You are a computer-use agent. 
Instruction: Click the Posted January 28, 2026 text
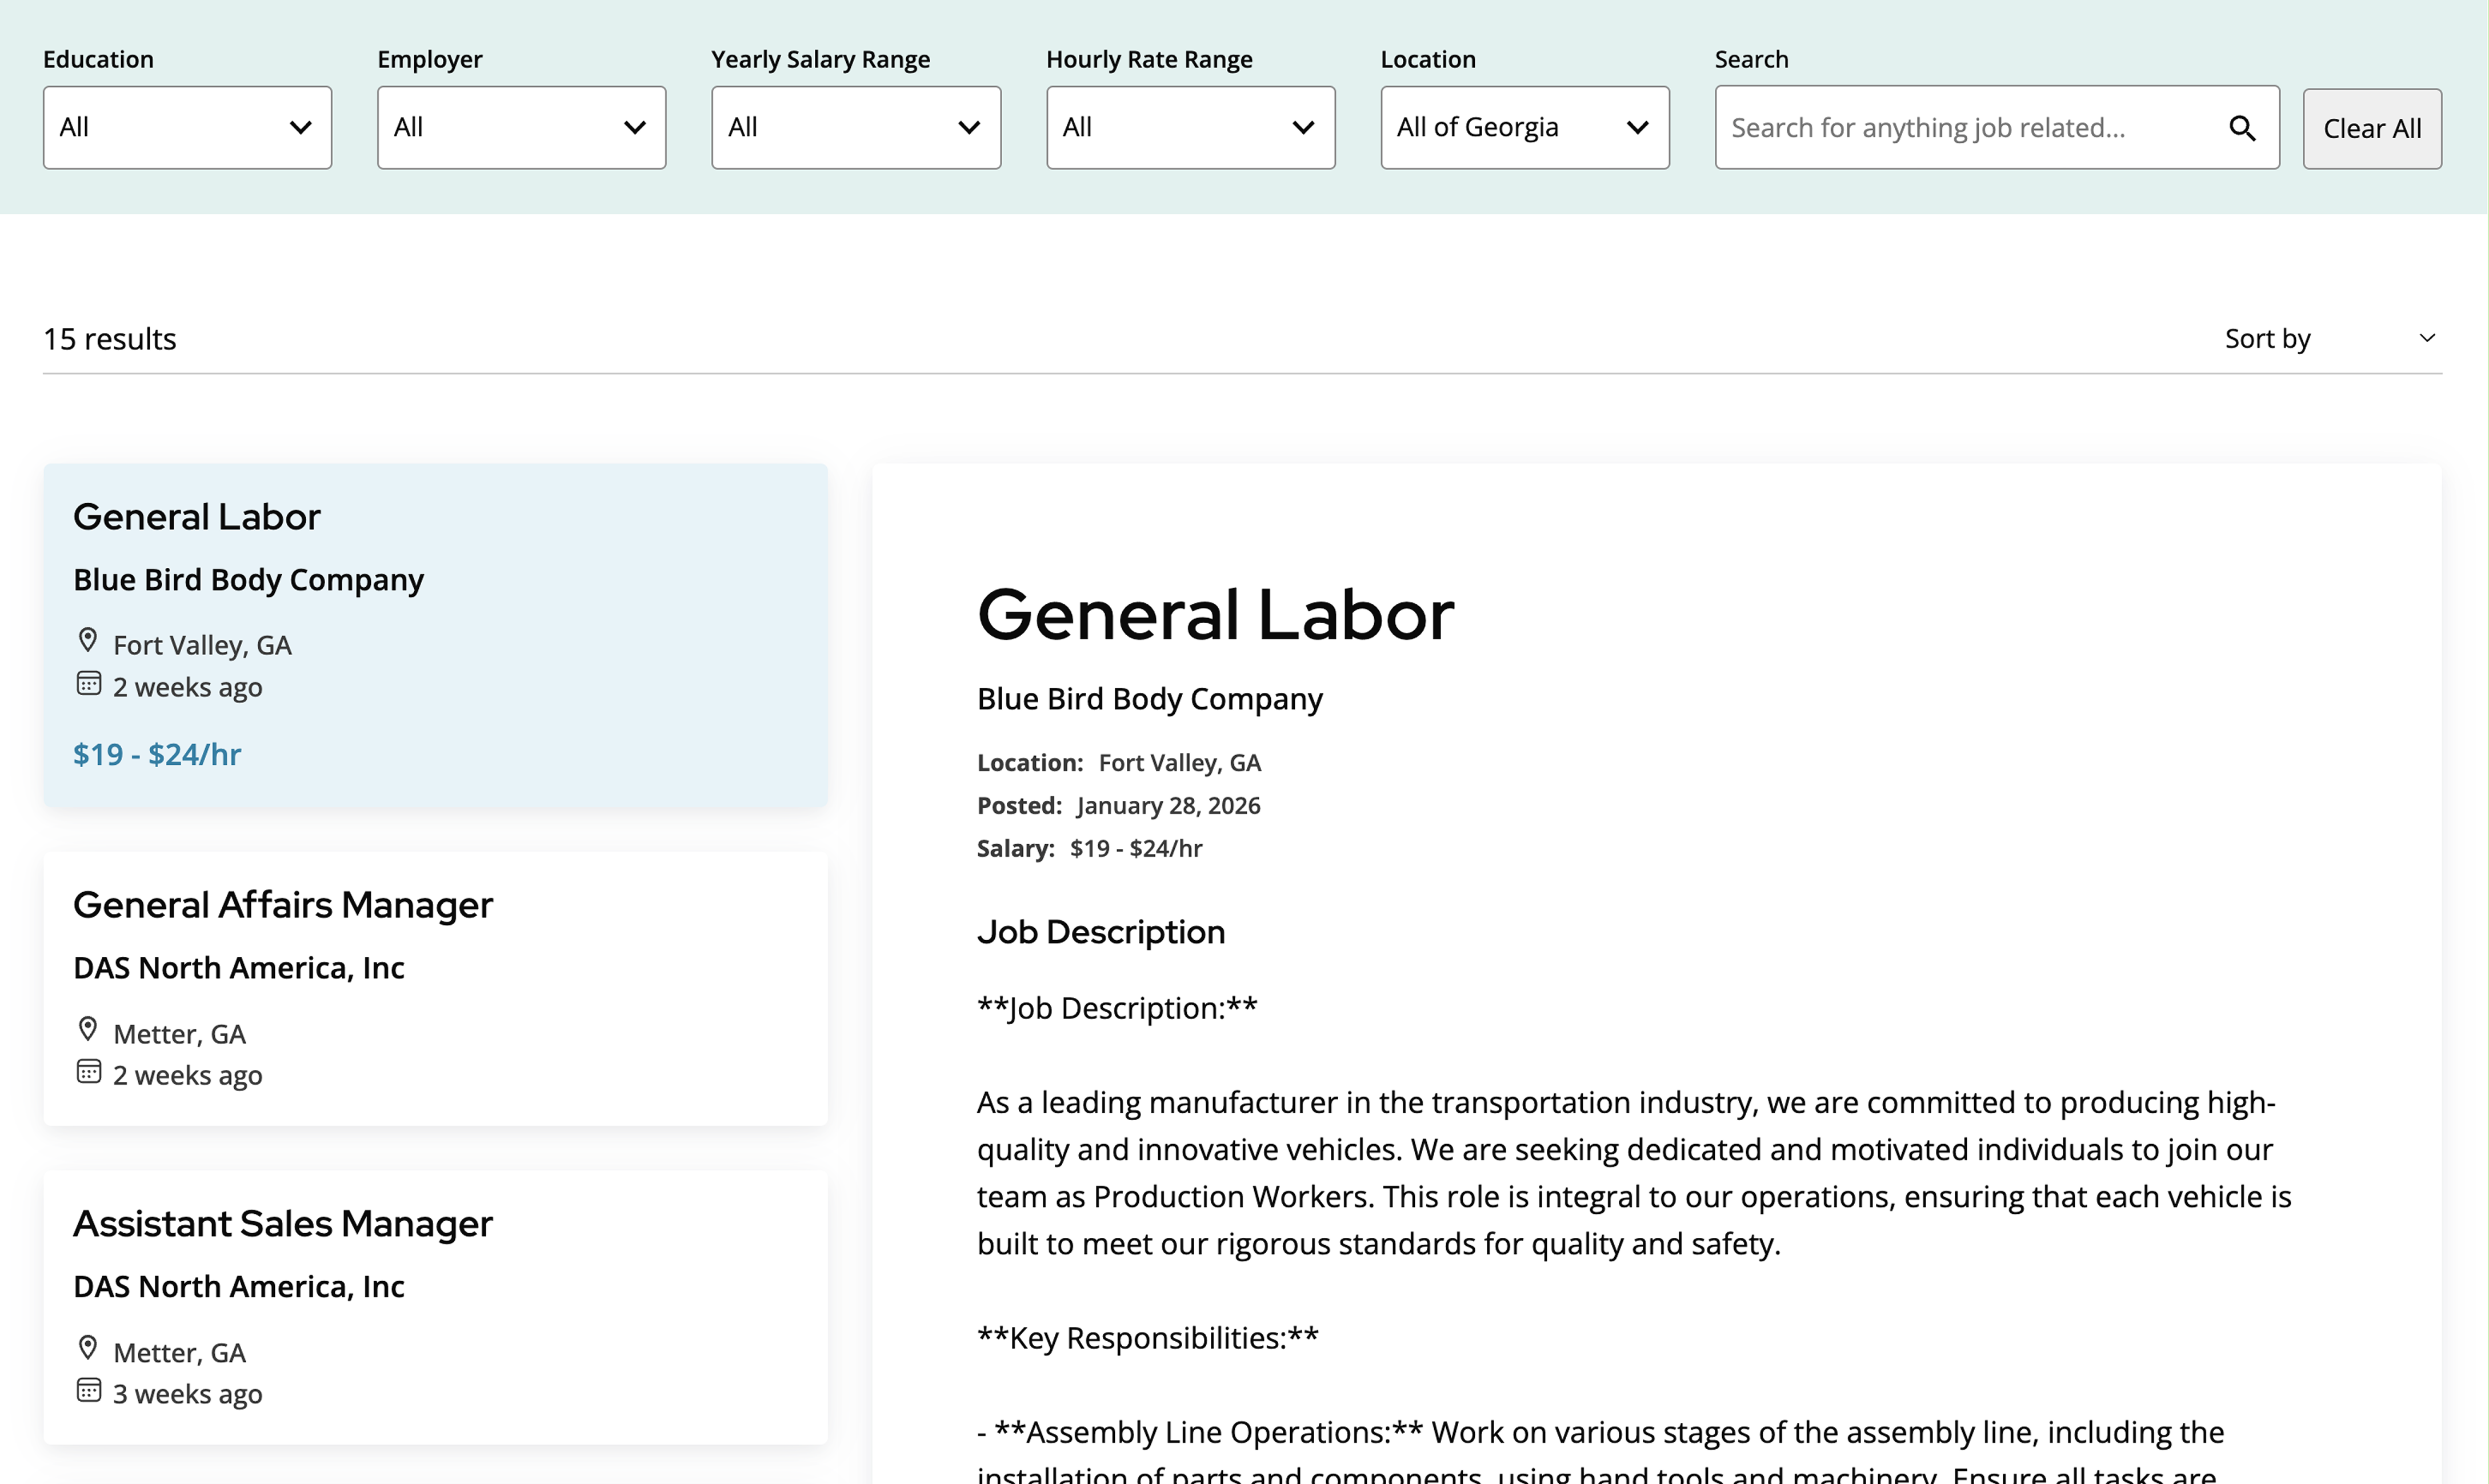coord(1118,806)
